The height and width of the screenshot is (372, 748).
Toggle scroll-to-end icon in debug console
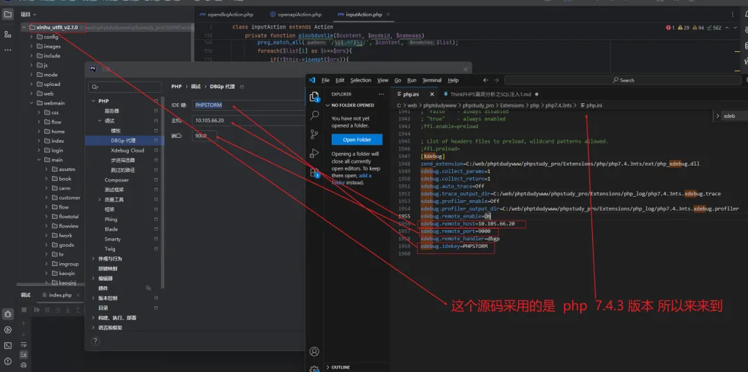[24, 355]
